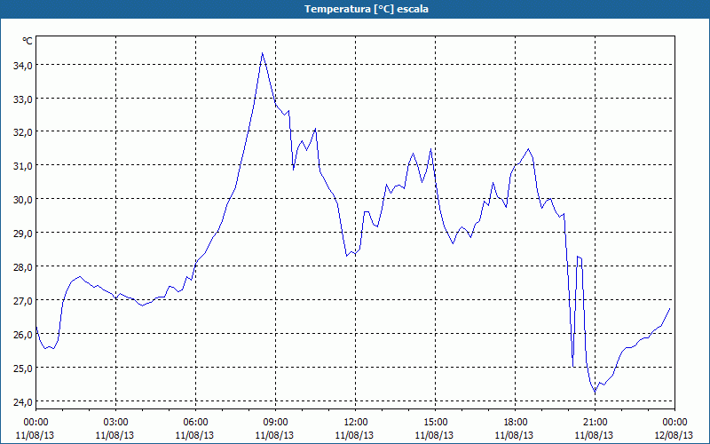Click the 12:00 time axis label

point(355,423)
